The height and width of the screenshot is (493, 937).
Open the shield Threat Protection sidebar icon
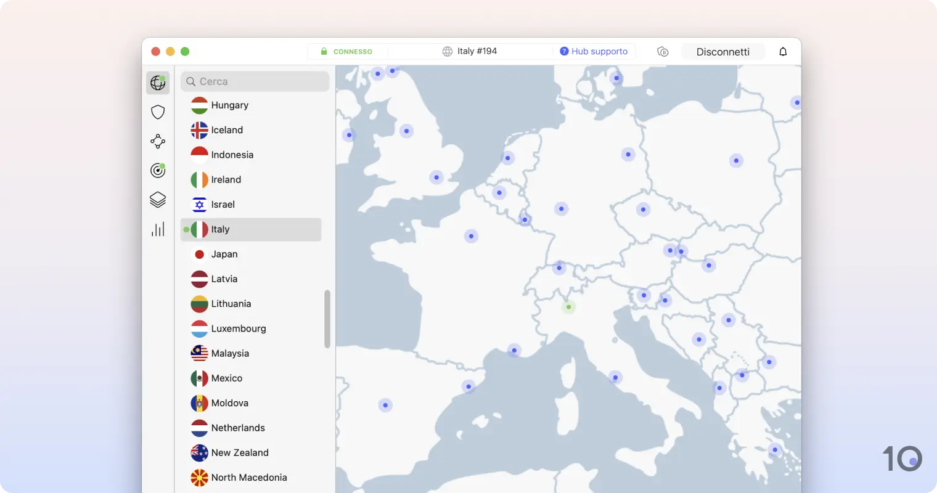158,112
